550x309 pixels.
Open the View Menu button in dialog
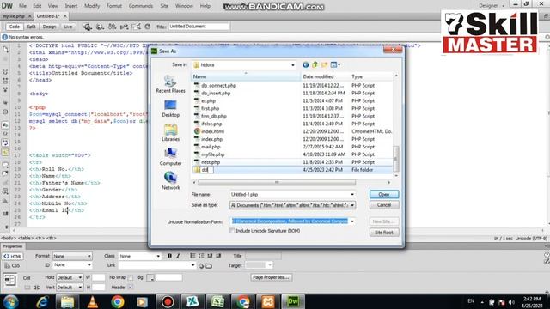(x=335, y=65)
